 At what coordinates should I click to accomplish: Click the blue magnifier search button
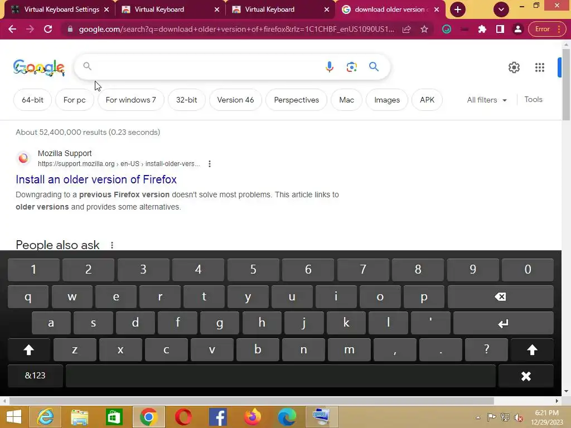click(x=374, y=67)
